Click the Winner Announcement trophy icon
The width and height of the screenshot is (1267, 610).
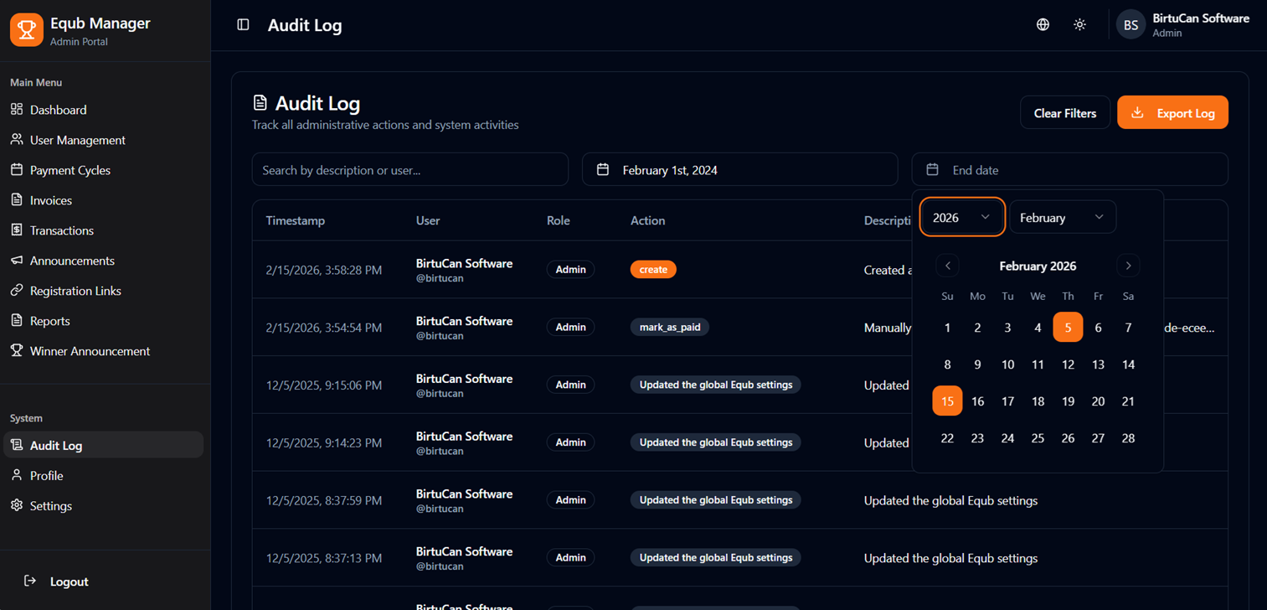(x=17, y=351)
